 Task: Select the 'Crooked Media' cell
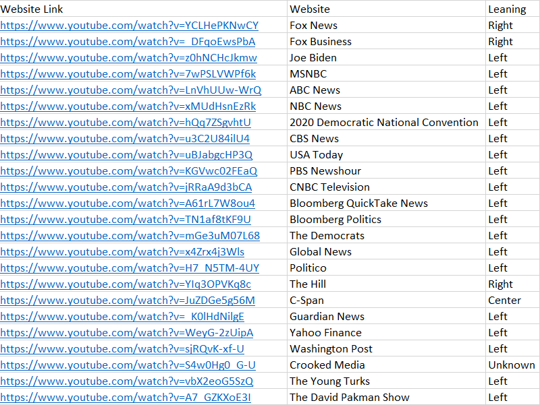(x=386, y=365)
